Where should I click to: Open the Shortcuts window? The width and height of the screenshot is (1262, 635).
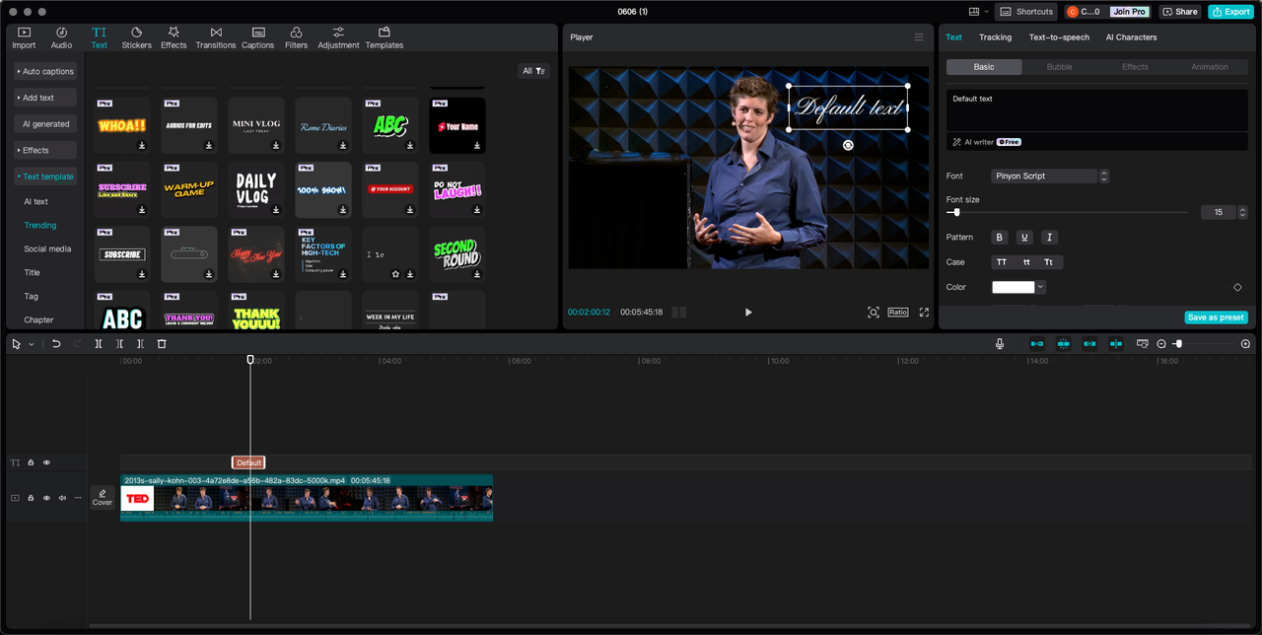click(1025, 12)
